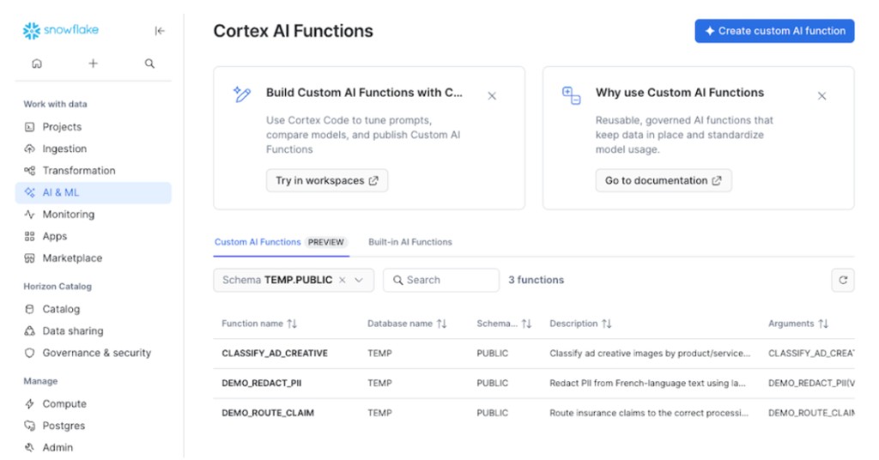Click the Admin icon in sidebar
Image resolution: width=879 pixels, height=460 pixels.
(30, 448)
